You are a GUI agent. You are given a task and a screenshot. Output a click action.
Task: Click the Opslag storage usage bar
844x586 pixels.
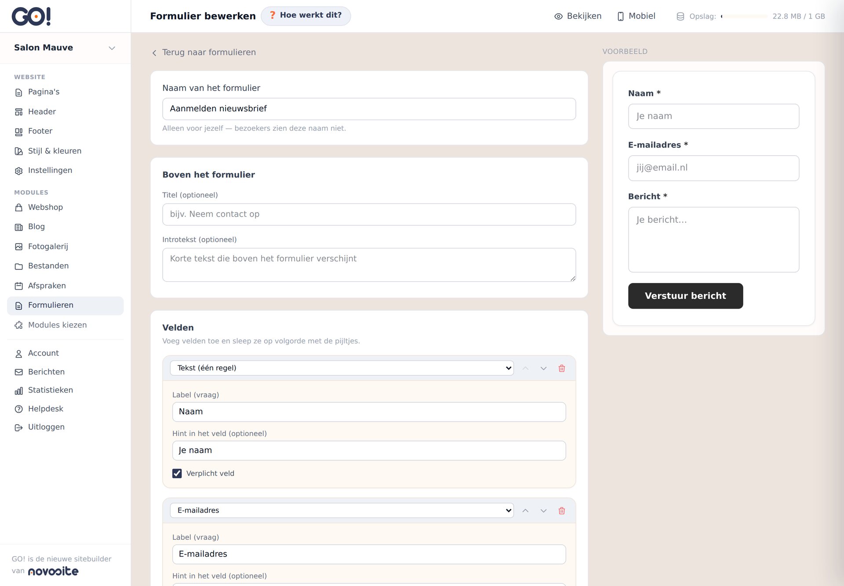tap(744, 16)
